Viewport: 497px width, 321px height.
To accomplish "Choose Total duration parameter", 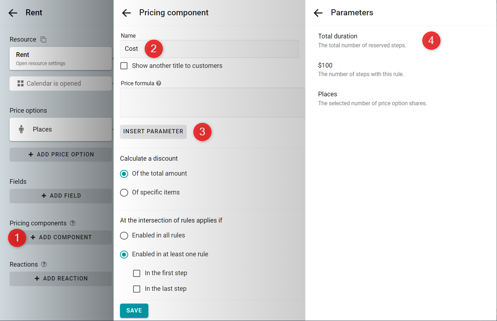I will (362, 41).
